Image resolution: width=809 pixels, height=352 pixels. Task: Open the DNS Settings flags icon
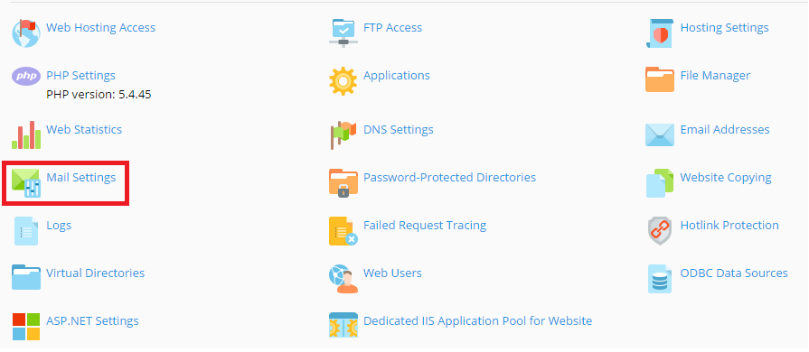coord(343,135)
